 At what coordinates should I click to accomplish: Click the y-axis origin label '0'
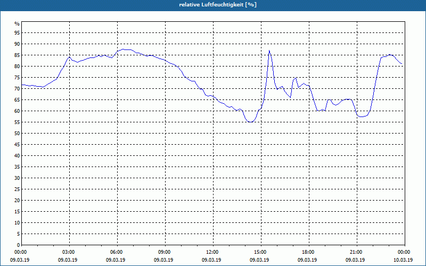[18, 245]
